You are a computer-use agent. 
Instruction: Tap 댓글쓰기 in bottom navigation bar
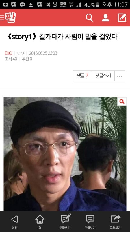point(65,222)
